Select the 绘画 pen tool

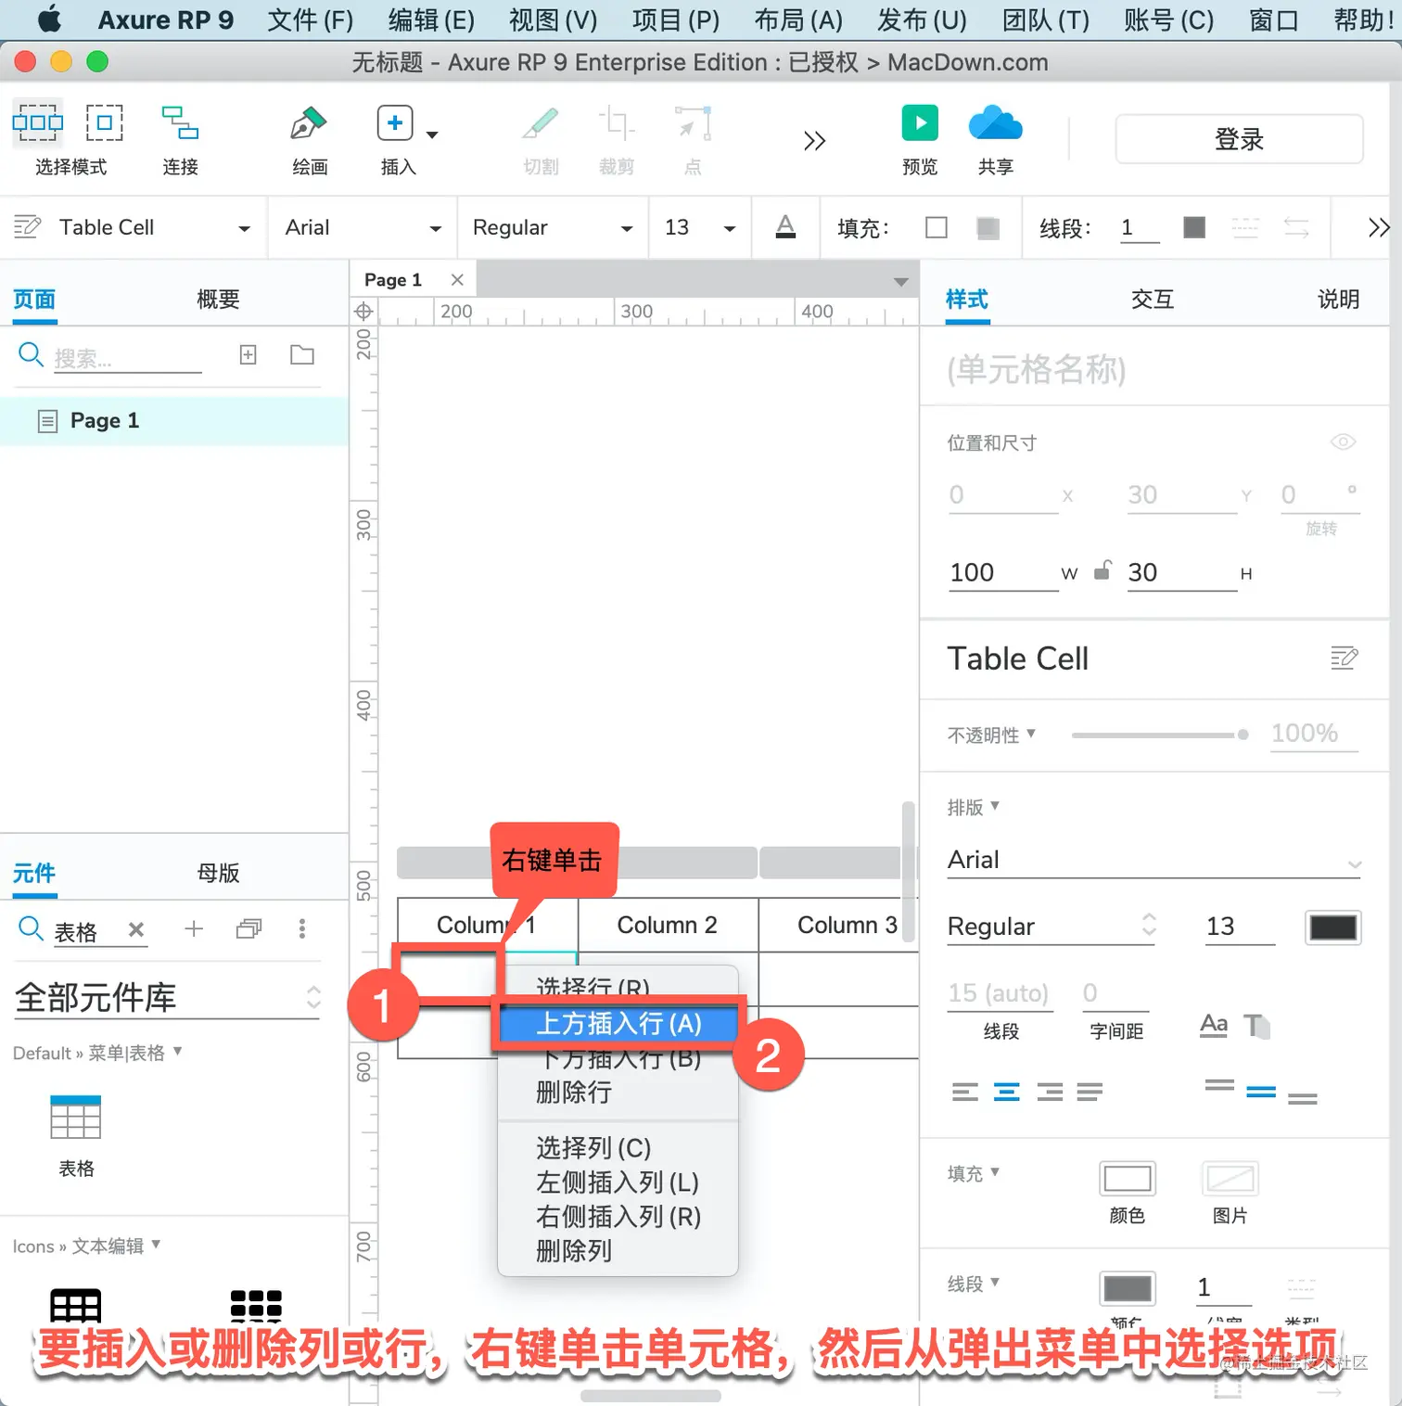(x=309, y=122)
